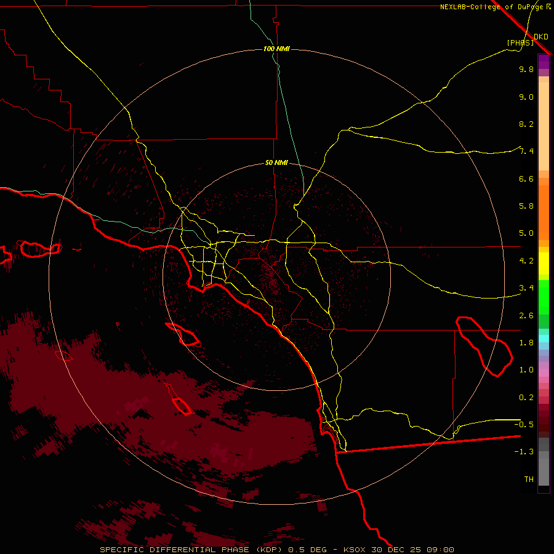Image resolution: width=554 pixels, height=554 pixels.
Task: Click the 1.0 scale label
Action: point(526,370)
